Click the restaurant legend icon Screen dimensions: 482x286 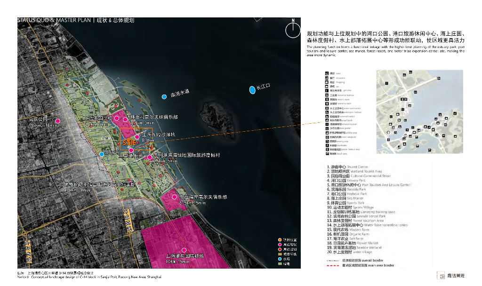click(327, 78)
